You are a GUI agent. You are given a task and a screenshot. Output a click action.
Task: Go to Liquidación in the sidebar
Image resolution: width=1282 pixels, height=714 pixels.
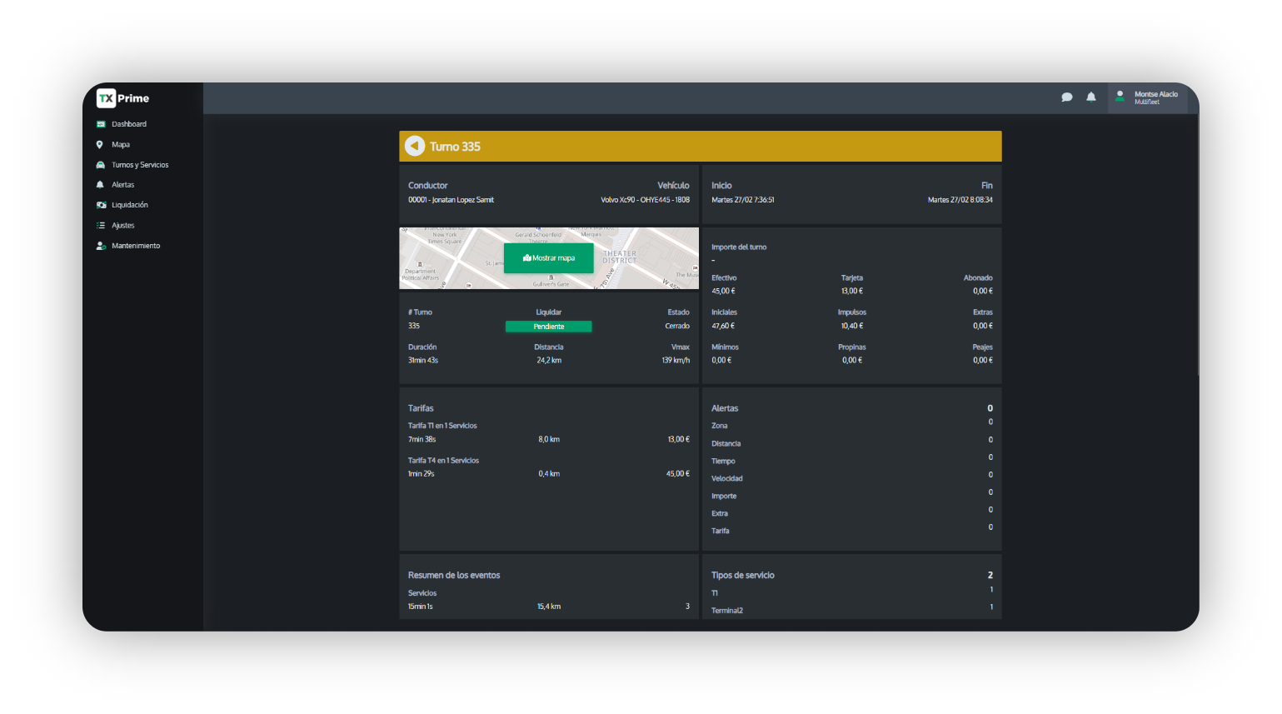pos(130,205)
